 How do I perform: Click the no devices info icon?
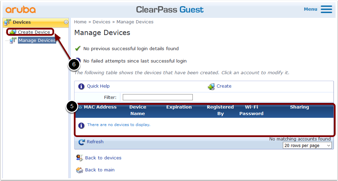pyautogui.click(x=81, y=125)
